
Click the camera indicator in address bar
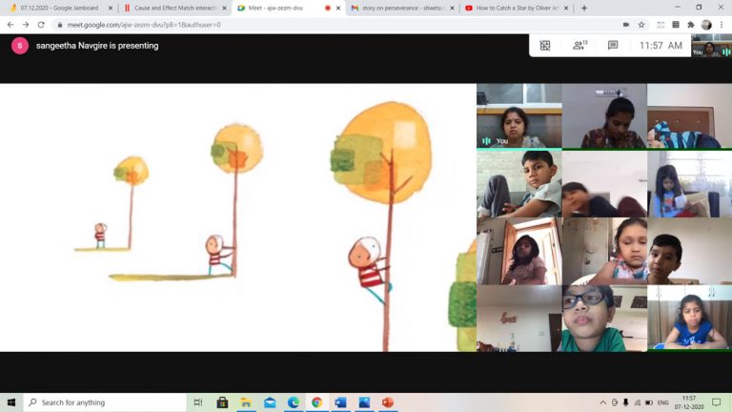point(626,25)
